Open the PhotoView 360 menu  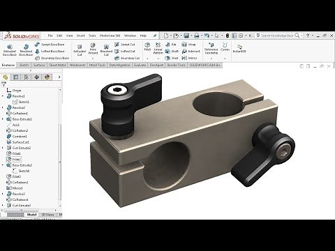(110, 36)
